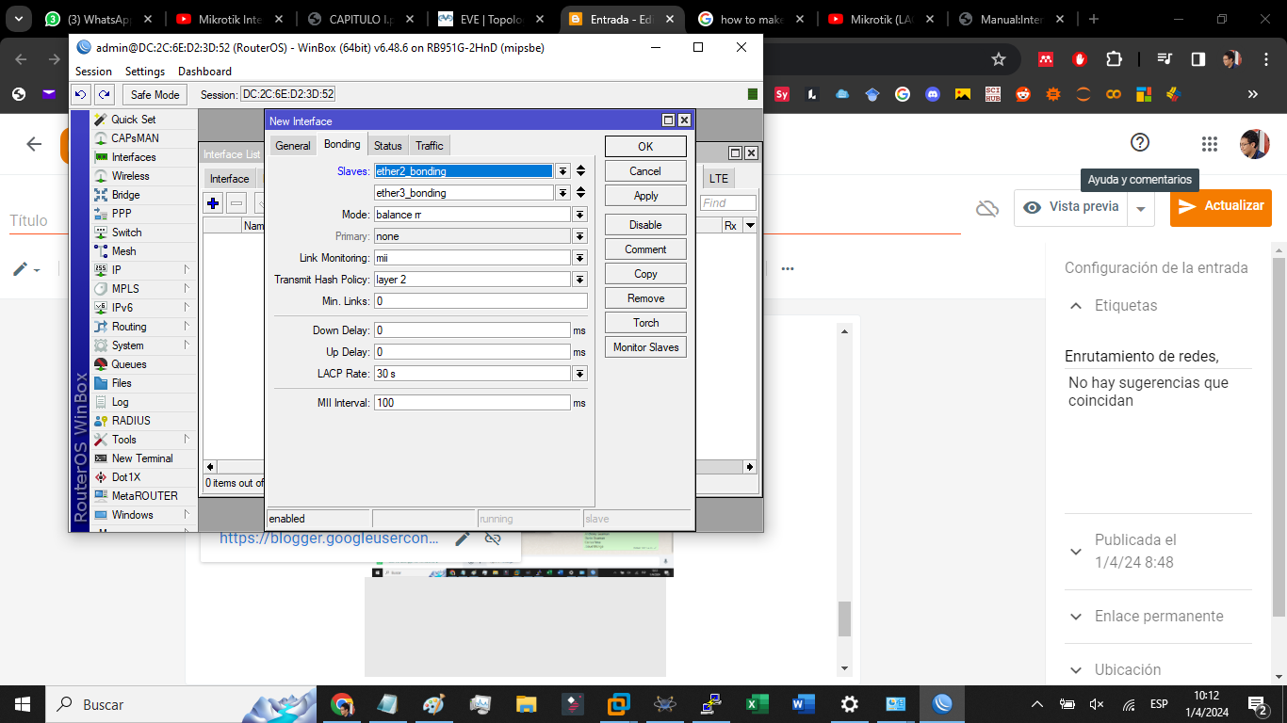Open Log in WinBox sidebar
This screenshot has width=1287, height=723.
point(120,402)
